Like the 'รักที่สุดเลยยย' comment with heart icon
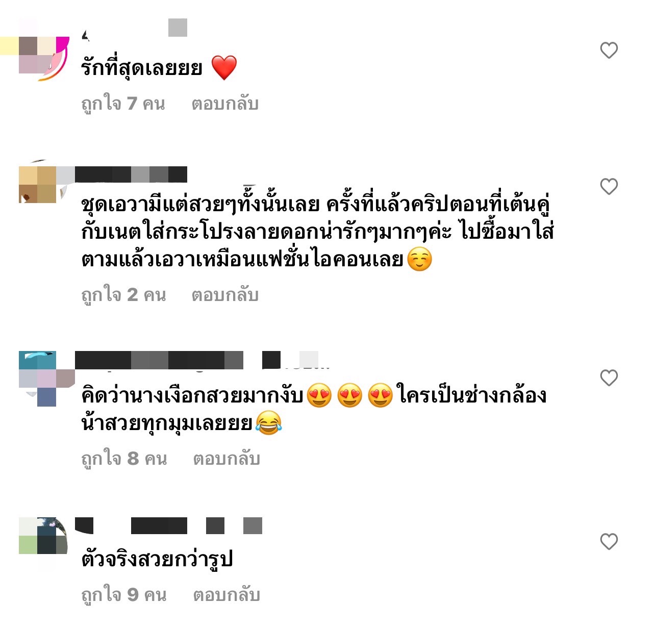This screenshot has height=628, width=655. (609, 51)
